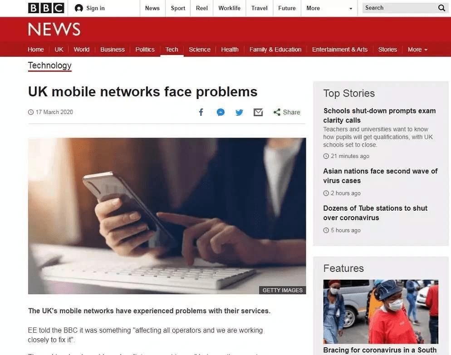
Task: Open the Sport menu item
Action: [x=178, y=8]
